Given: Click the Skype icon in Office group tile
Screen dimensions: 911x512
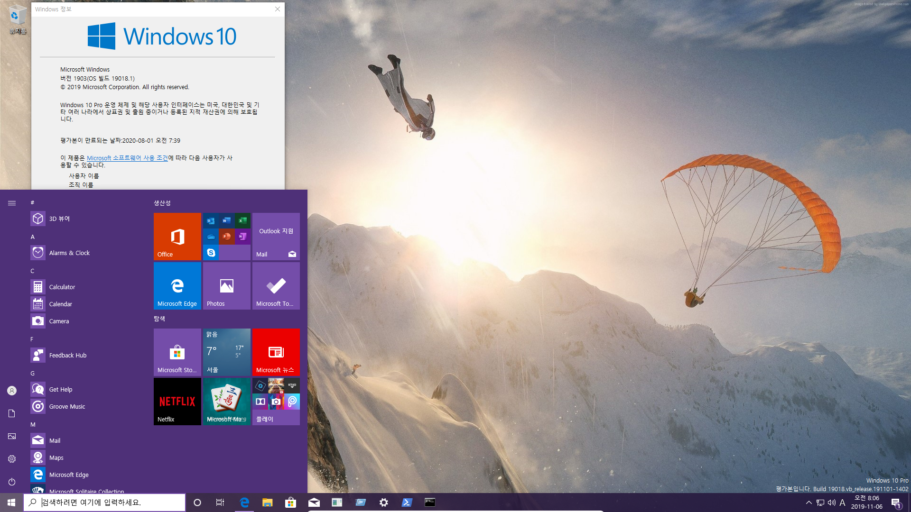Looking at the screenshot, I should 211,253.
